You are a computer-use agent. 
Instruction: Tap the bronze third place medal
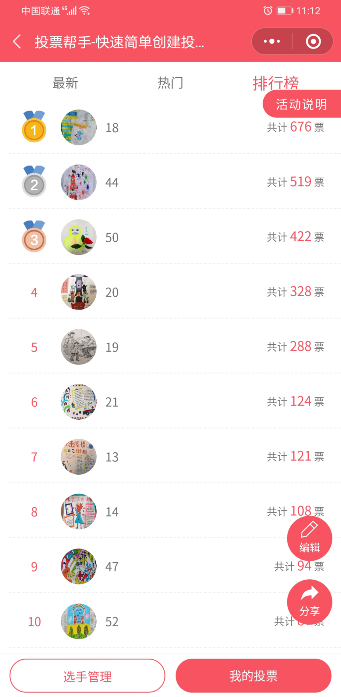pyautogui.click(x=34, y=237)
